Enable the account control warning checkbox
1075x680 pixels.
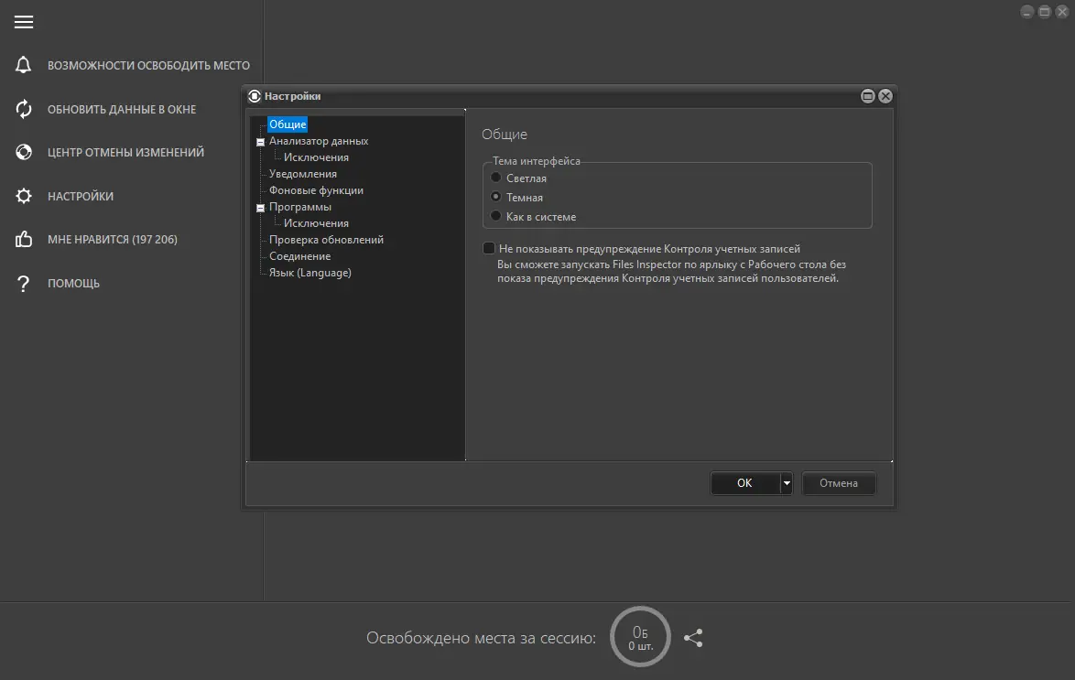coord(489,248)
